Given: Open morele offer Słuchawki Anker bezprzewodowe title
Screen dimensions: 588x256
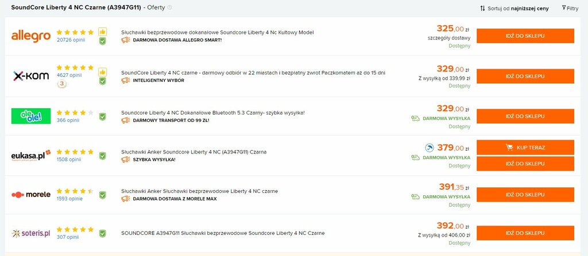Looking at the screenshot, I should [199, 191].
